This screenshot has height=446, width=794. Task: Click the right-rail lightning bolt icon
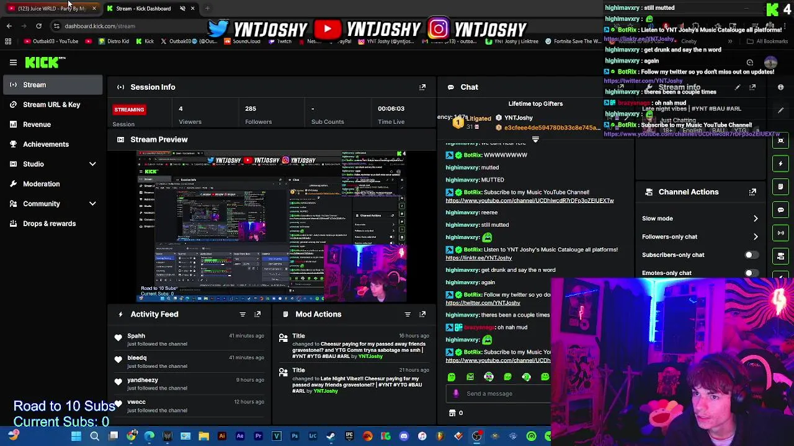(x=780, y=164)
